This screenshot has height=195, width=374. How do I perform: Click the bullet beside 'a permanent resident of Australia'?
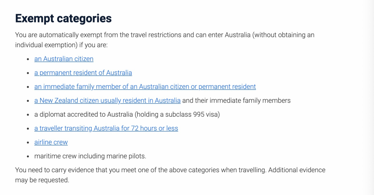click(28, 73)
